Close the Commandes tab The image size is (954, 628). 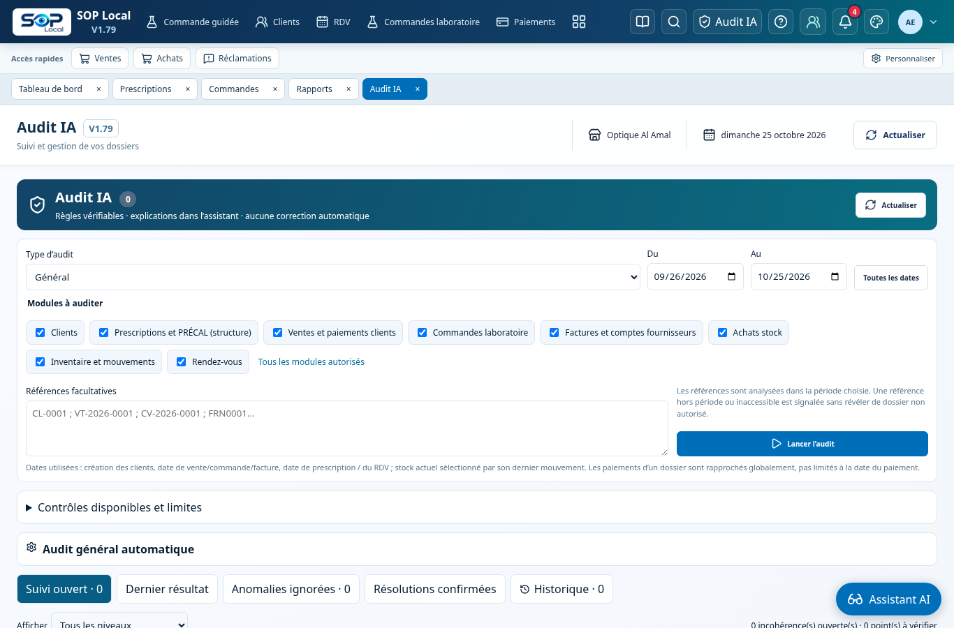pos(274,89)
